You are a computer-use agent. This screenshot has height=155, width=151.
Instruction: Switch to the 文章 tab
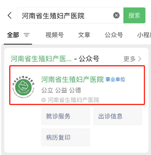pyautogui.click(x=84, y=35)
